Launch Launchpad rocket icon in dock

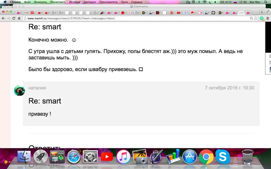(40, 157)
